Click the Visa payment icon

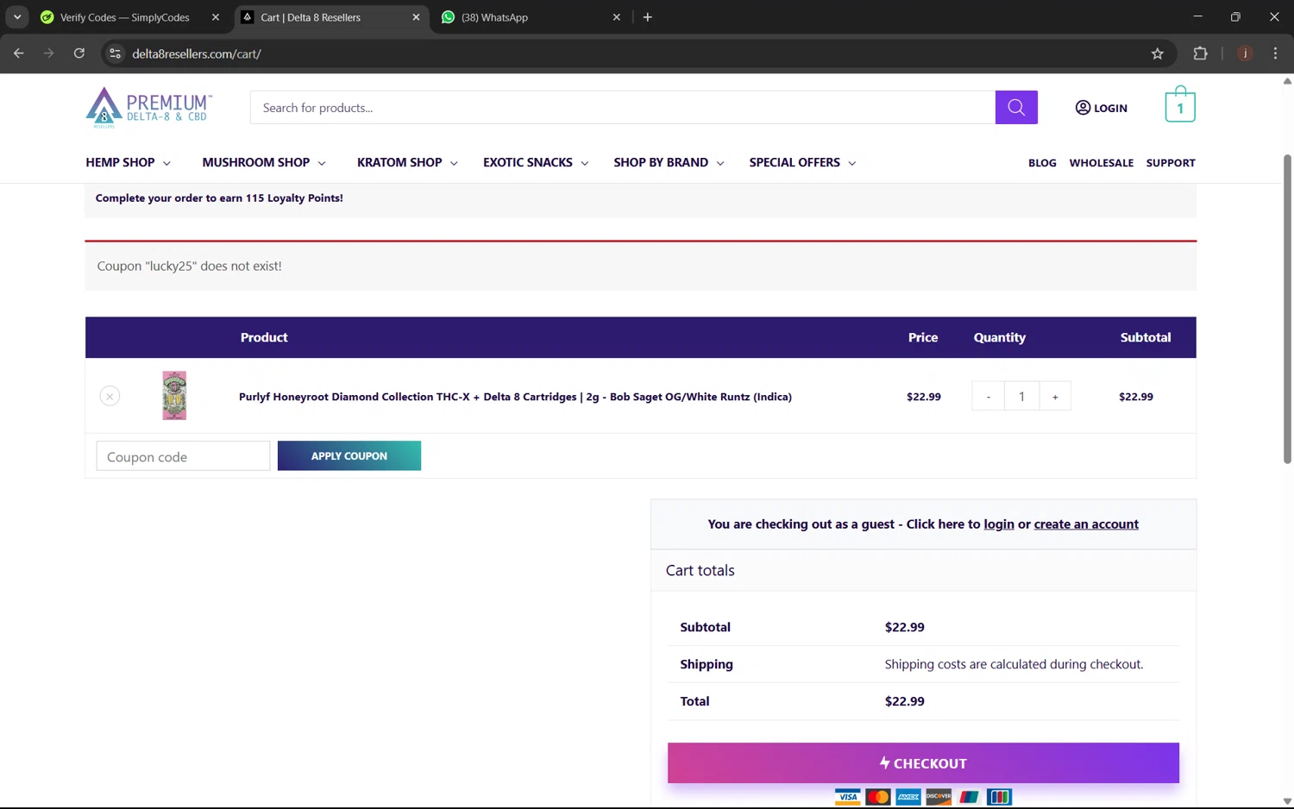(x=847, y=797)
